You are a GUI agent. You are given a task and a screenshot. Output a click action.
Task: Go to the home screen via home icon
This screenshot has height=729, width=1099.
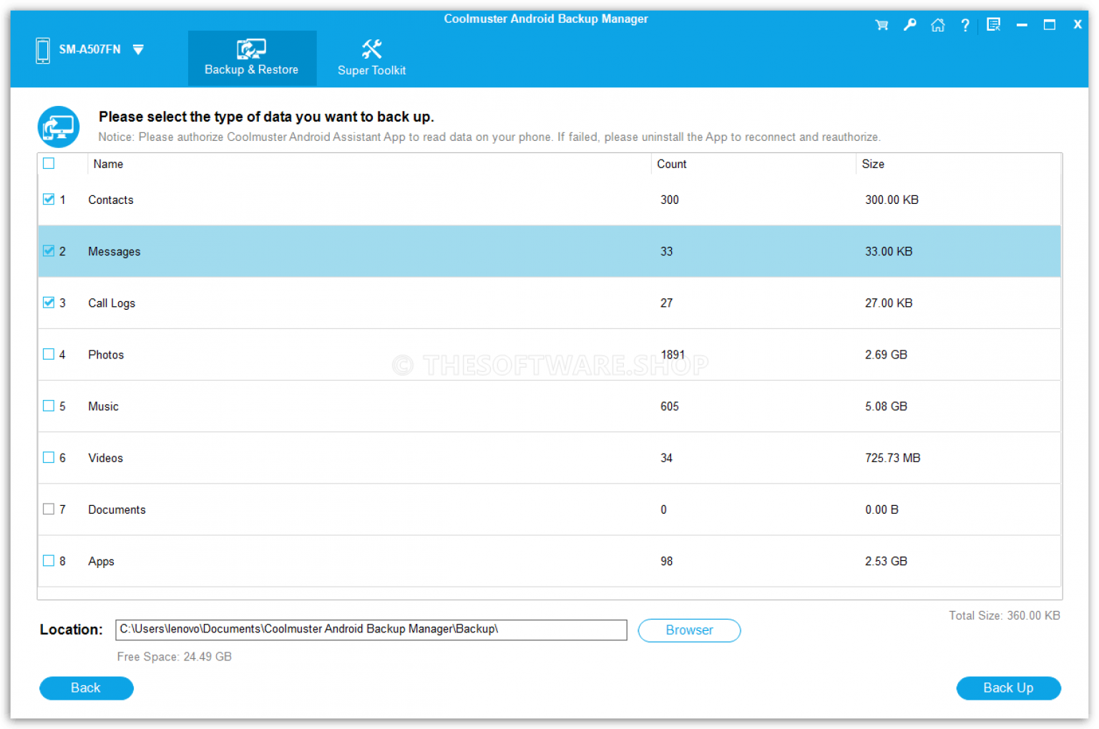pos(937,24)
